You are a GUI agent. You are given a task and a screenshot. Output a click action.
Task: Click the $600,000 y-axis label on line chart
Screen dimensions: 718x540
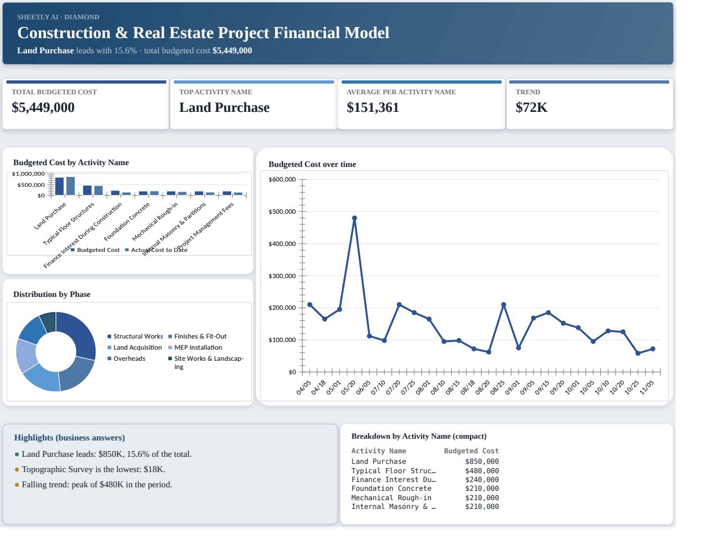tap(282, 179)
